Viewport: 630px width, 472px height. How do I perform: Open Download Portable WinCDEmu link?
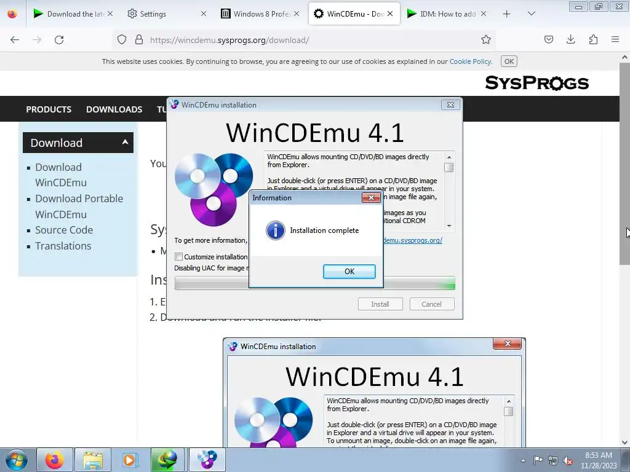[79, 206]
